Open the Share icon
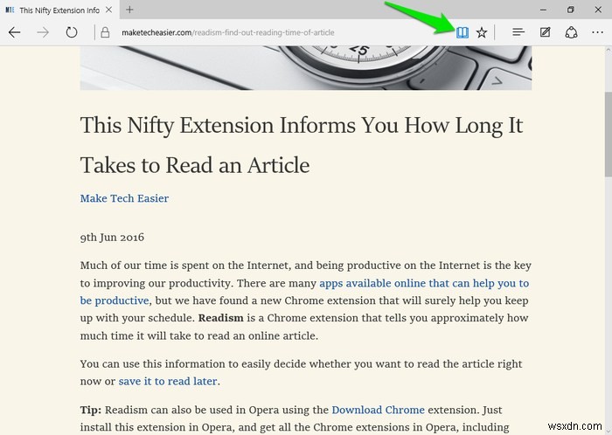Viewport: 612px width, 435px height. click(571, 32)
